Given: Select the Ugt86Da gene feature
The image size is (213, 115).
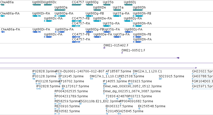Looking at the screenshot, I should click(60, 10).
